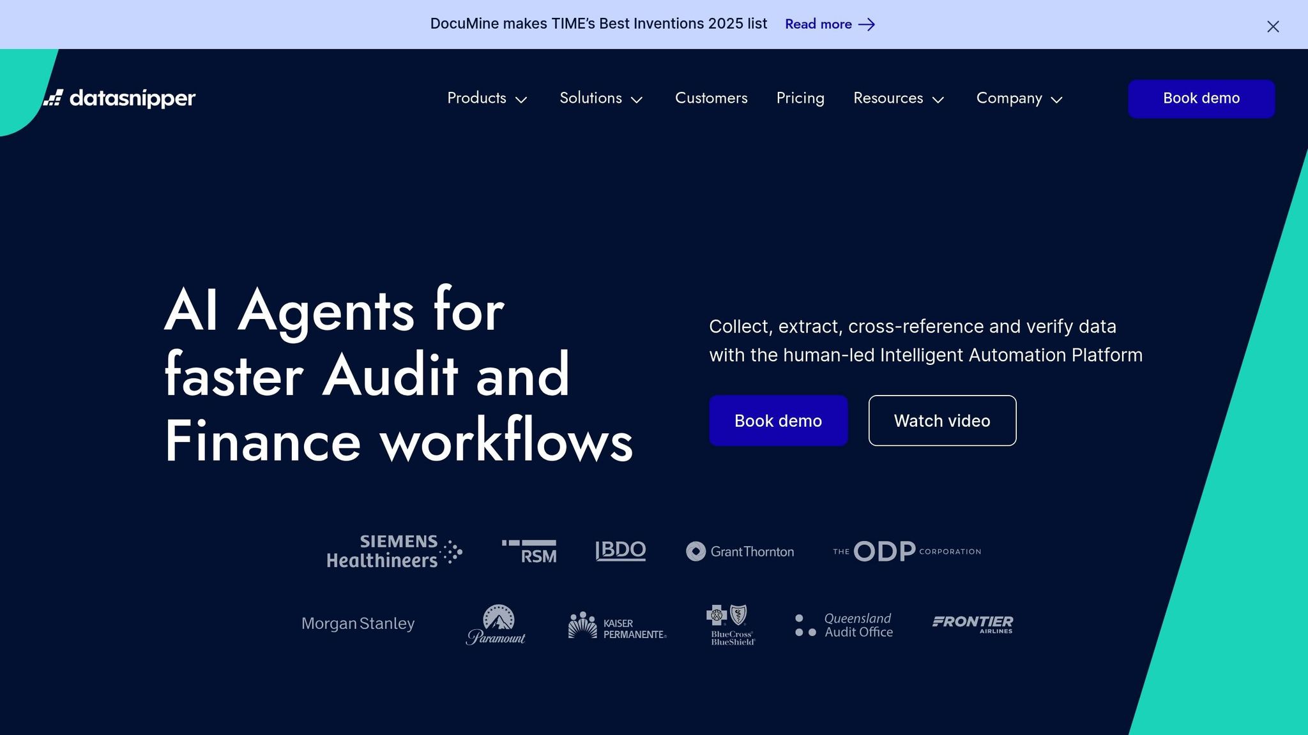Click the Grant Thornton logo
The image size is (1308, 735).
[x=740, y=551]
